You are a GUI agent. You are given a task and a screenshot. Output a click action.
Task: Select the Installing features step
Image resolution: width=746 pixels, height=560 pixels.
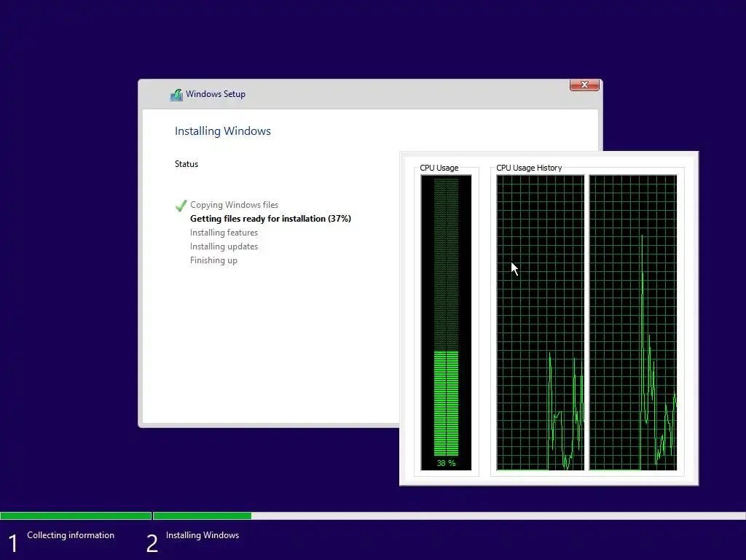click(224, 233)
